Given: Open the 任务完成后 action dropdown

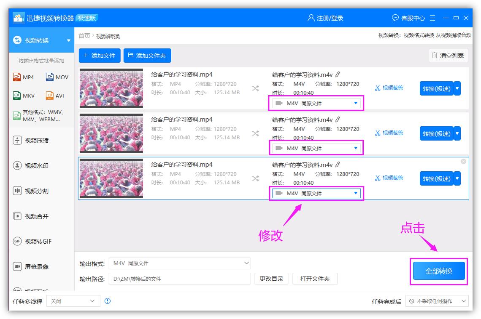Looking at the screenshot, I should click(438, 301).
